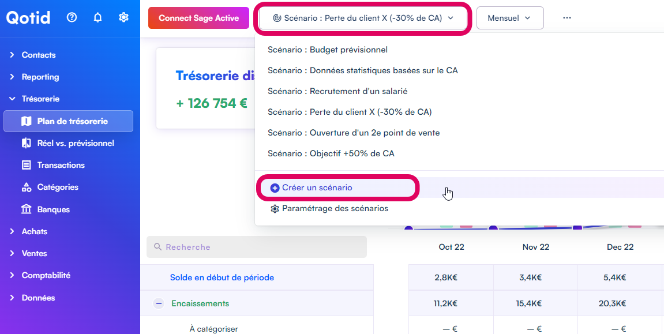Viewport: 664px width, 334px height.
Task: Open the settings gear icon
Action: click(123, 17)
